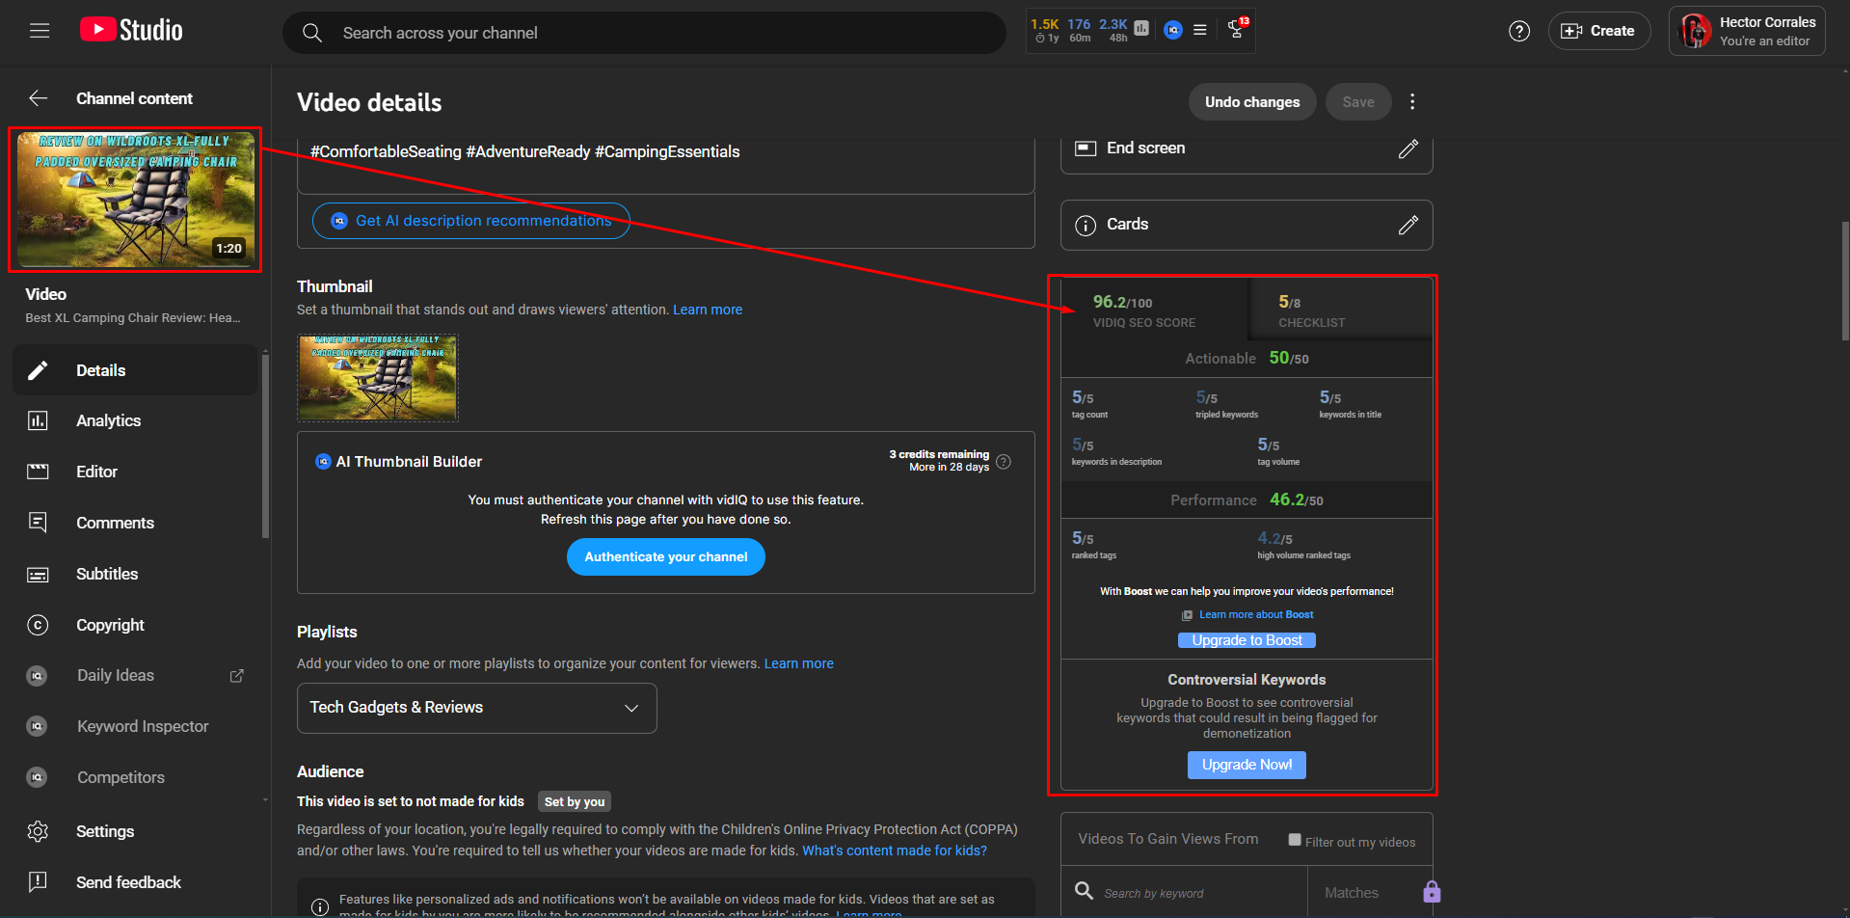Open Playlists Learn more link
The image size is (1850, 918).
[799, 663]
